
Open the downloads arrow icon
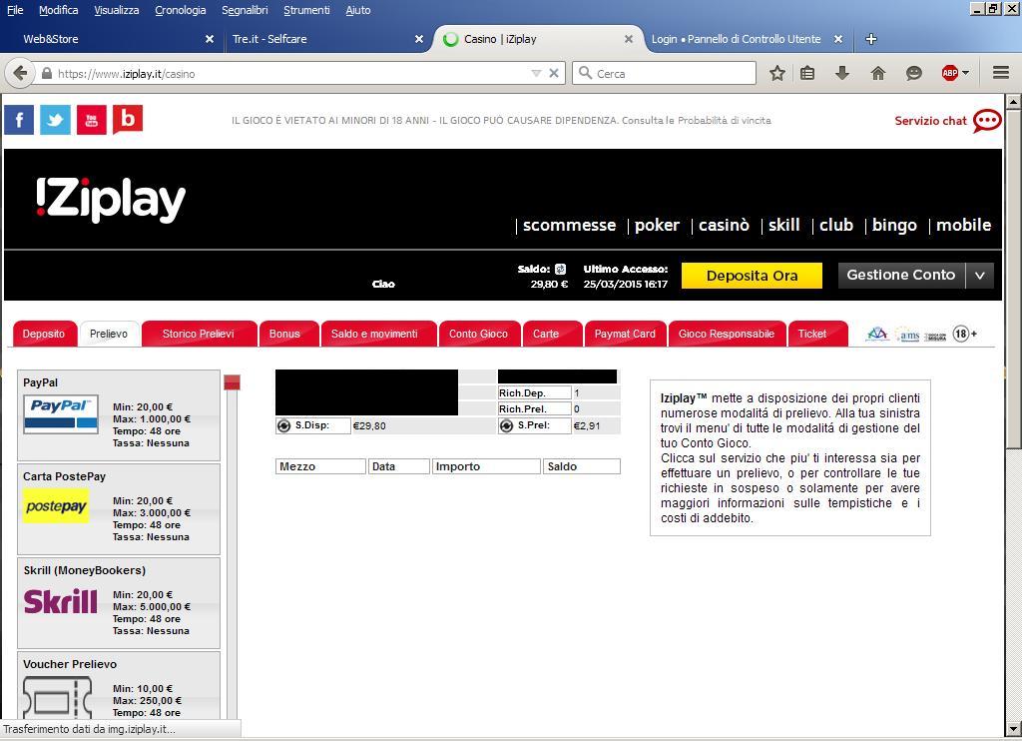(842, 73)
